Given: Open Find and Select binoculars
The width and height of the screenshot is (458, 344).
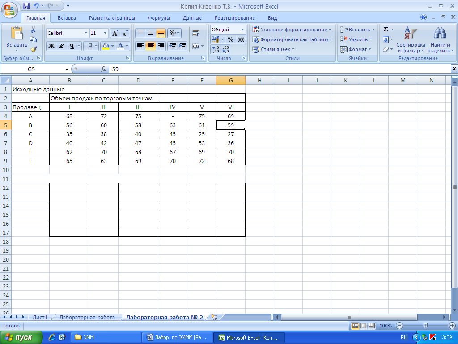Looking at the screenshot, I should coord(440,40).
